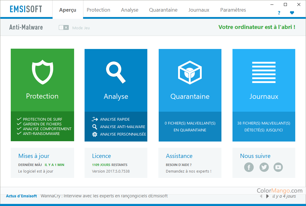Click the small Analyse anti-malware magnifier icon
The width and height of the screenshot is (306, 206).
(95, 127)
